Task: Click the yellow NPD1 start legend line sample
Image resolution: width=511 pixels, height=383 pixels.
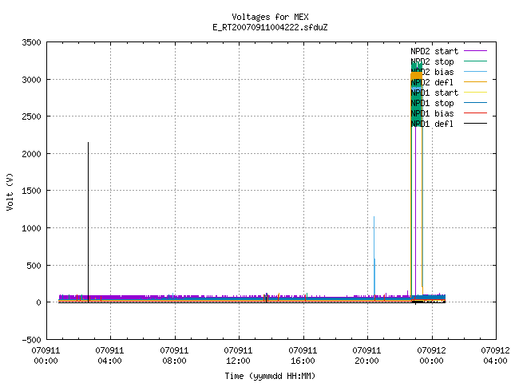Action: 476,93
